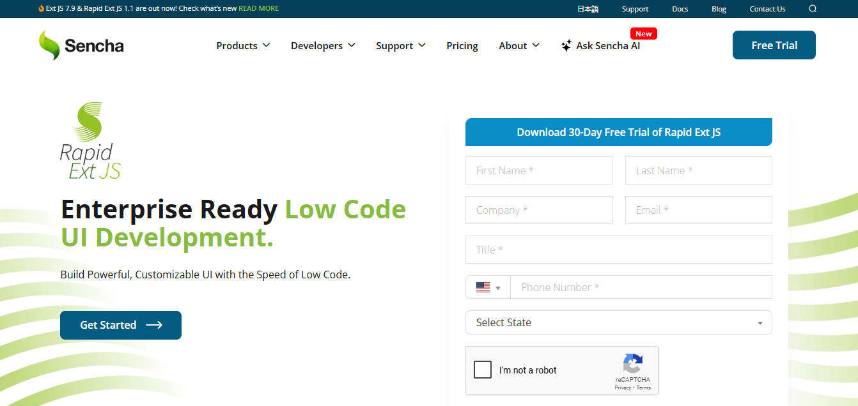Screen dimensions: 858x406
Task: Open the Blog link
Action: click(719, 9)
